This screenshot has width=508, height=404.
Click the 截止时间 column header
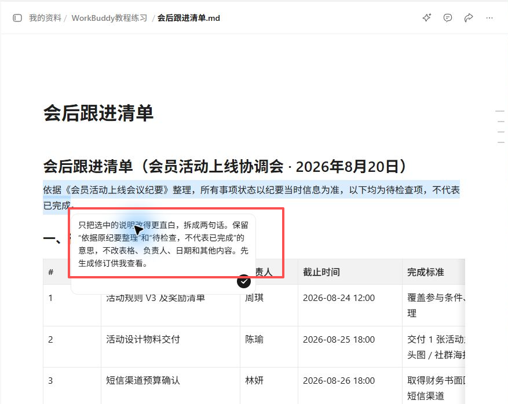coord(321,272)
